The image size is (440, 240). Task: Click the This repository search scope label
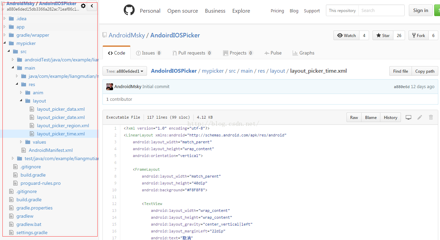tap(342, 10)
